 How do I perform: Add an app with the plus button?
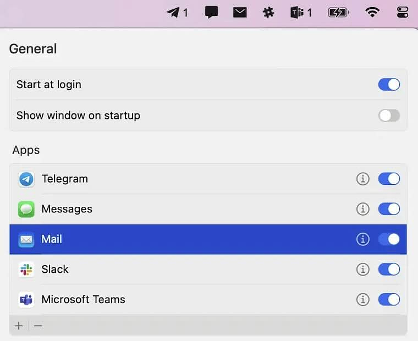[19, 326]
